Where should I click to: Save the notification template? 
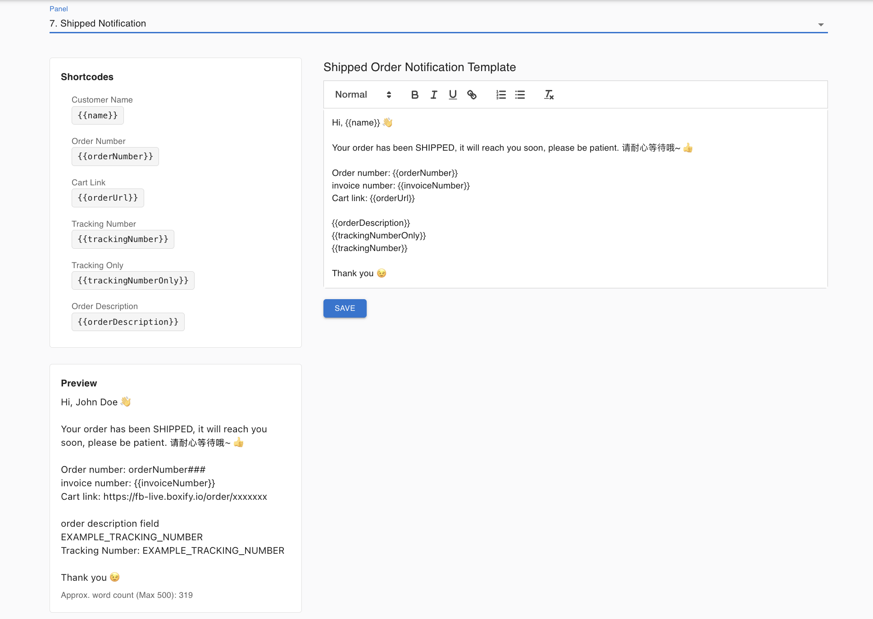coord(345,308)
